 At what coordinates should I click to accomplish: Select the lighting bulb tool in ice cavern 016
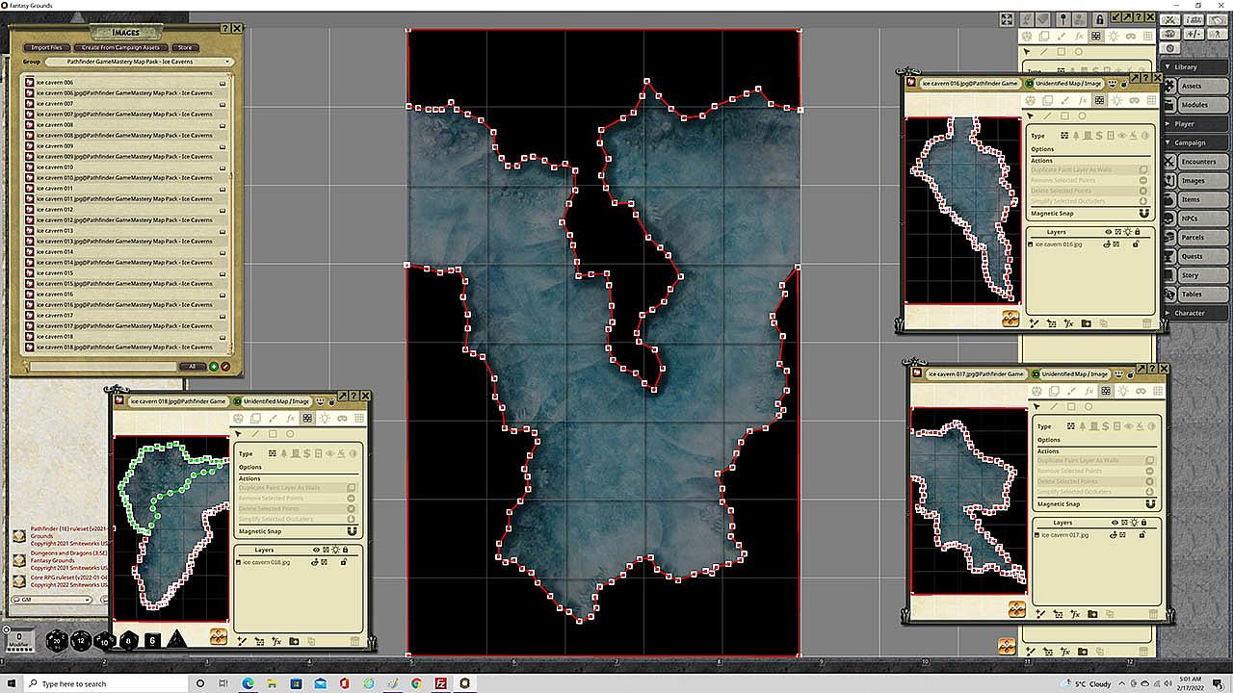(x=1115, y=100)
